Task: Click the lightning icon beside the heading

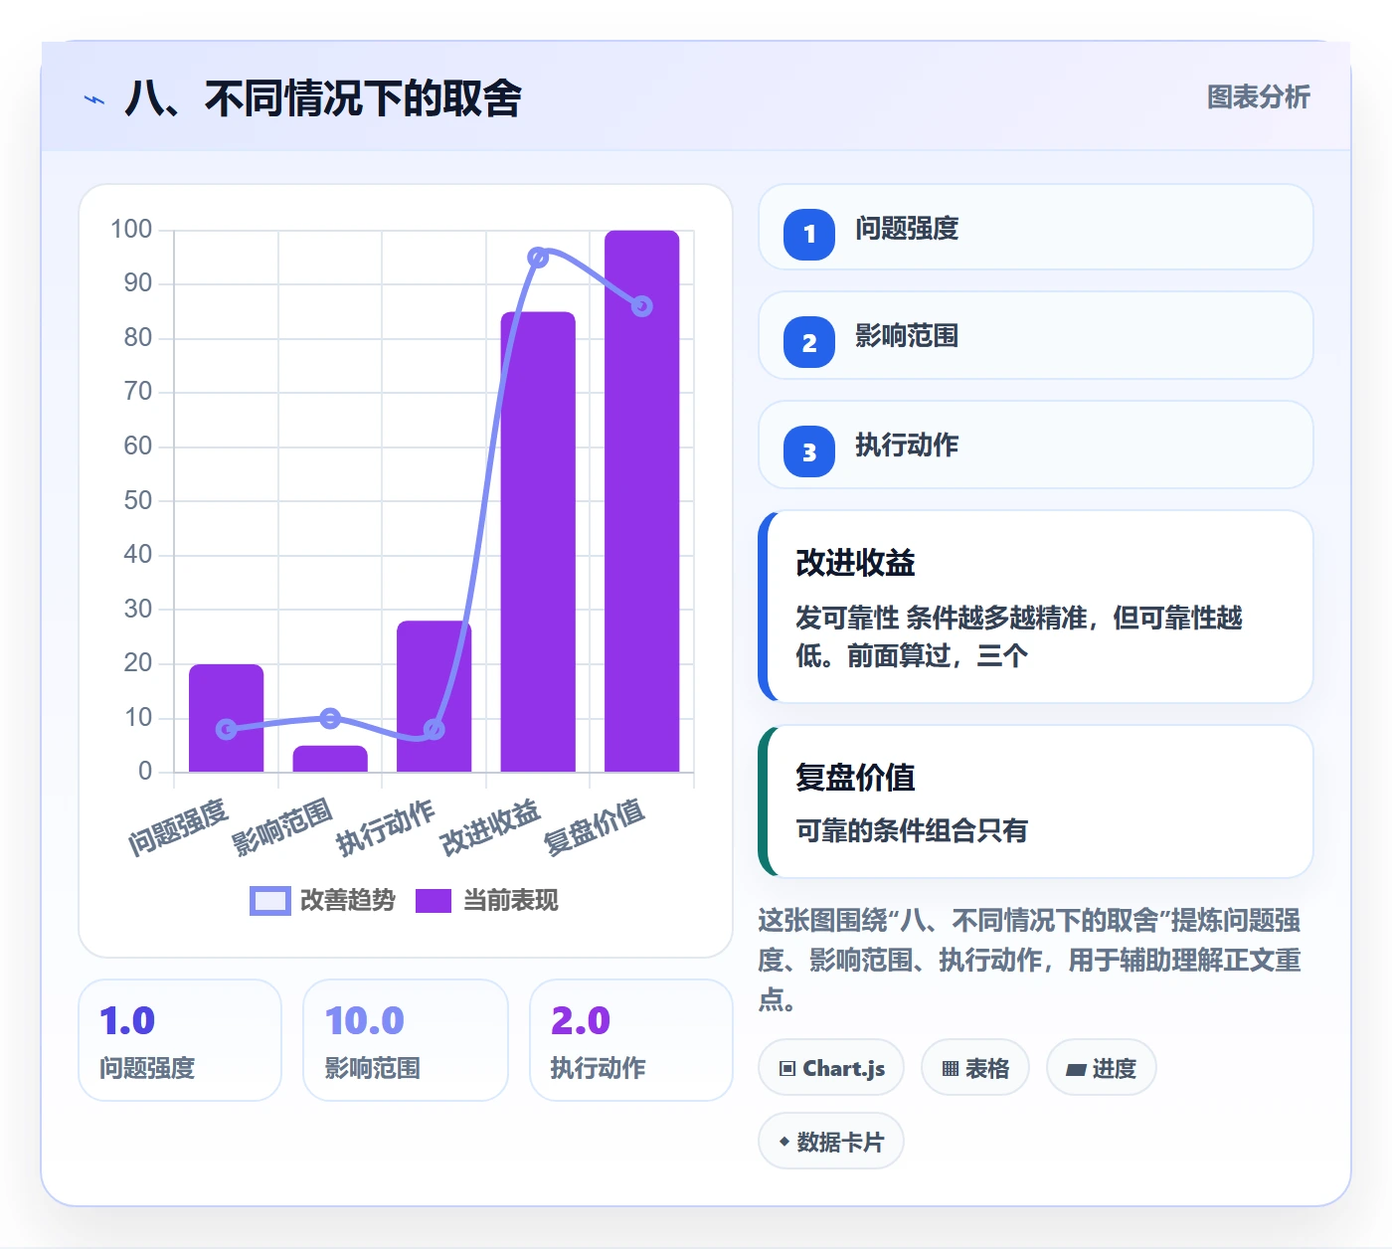Action: [94, 99]
